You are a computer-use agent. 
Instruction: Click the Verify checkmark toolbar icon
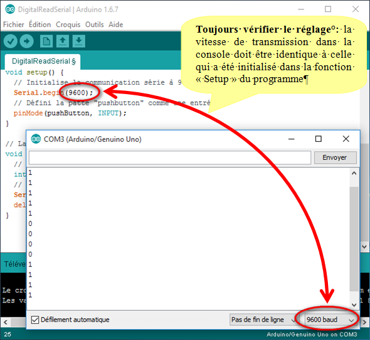11,41
